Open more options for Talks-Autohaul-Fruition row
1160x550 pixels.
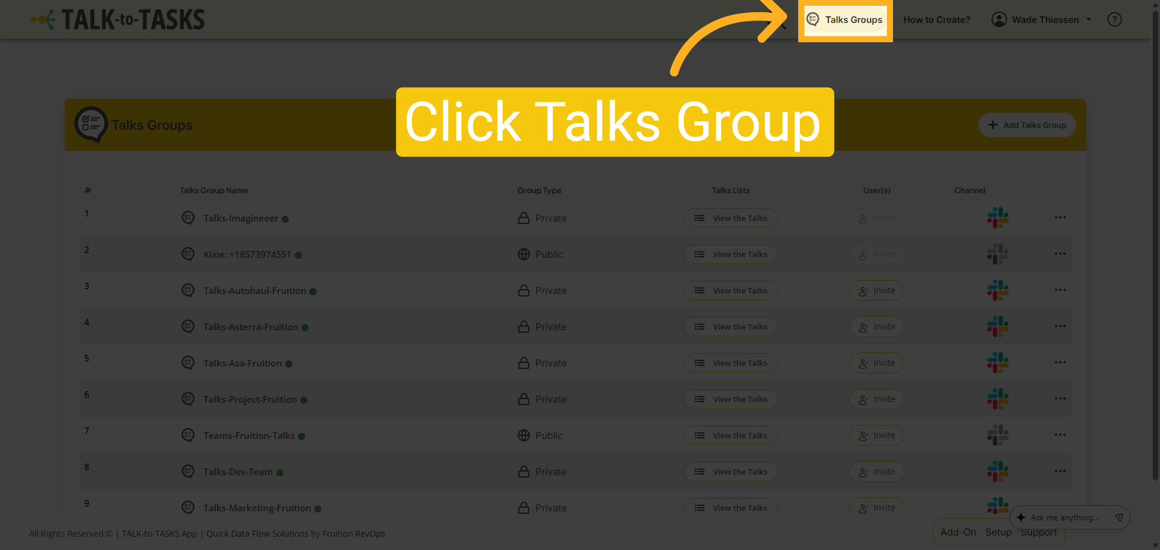[1060, 290]
